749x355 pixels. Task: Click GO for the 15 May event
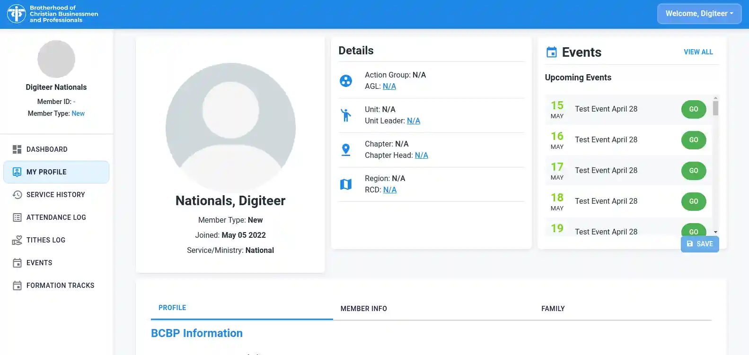(x=694, y=109)
